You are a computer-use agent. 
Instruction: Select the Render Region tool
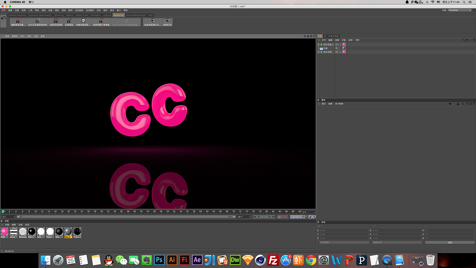(x=69, y=22)
